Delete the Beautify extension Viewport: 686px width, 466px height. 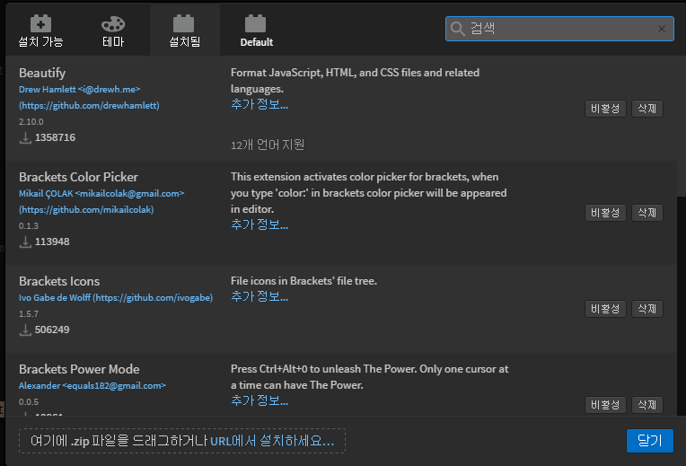[x=647, y=109]
